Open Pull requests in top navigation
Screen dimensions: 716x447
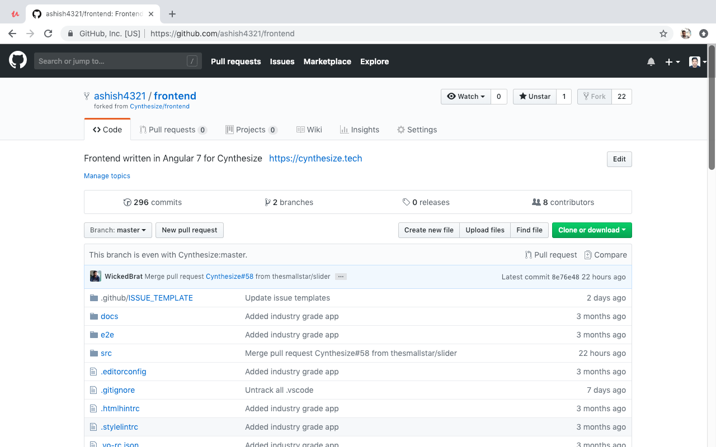pyautogui.click(x=236, y=61)
